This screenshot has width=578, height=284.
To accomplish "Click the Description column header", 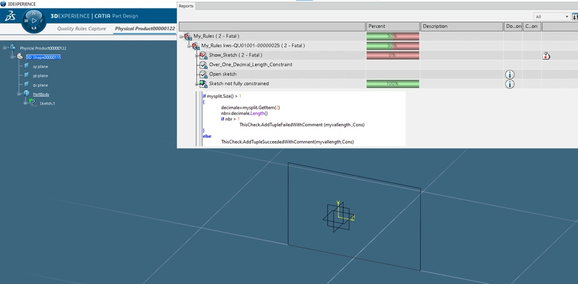I will [462, 26].
